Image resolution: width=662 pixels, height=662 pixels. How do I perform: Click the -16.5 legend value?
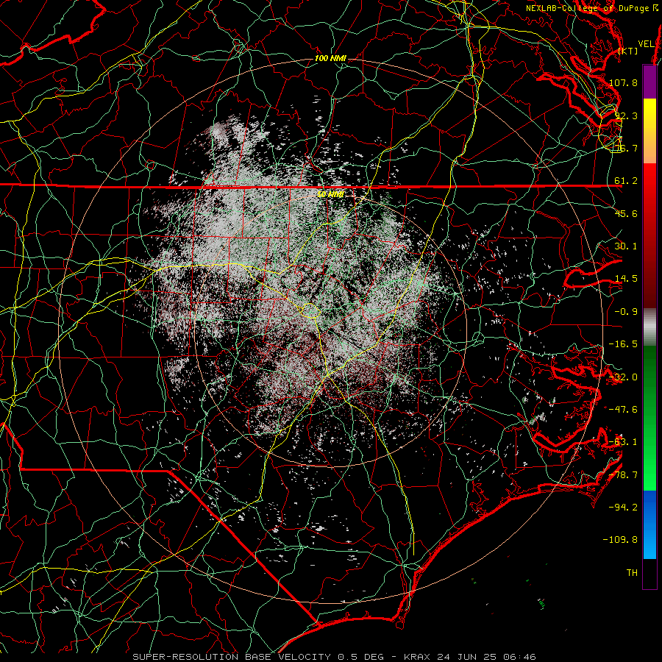pos(623,344)
